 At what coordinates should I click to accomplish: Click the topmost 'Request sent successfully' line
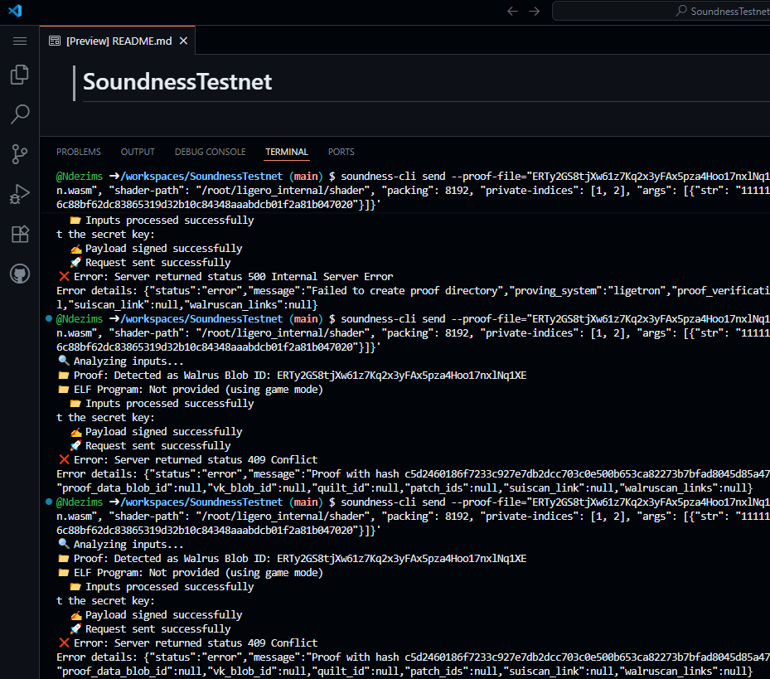coord(150,263)
